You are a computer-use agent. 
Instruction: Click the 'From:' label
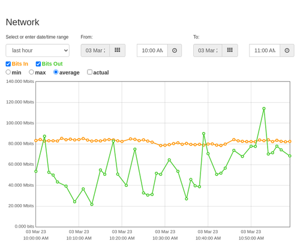point(86,37)
